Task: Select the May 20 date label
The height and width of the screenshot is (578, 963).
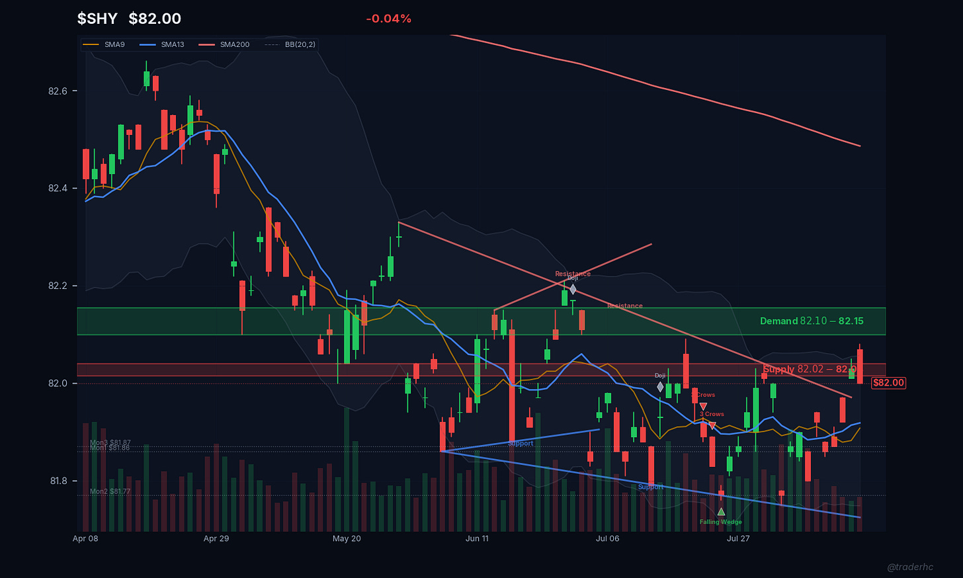Action: point(347,538)
